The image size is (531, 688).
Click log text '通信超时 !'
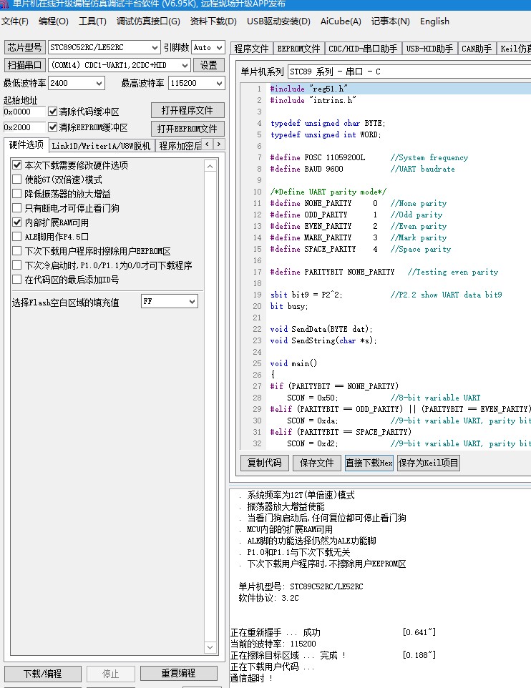click(252, 678)
